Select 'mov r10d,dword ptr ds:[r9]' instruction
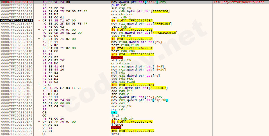Viewport: 269px width, 136px height. point(136,42)
